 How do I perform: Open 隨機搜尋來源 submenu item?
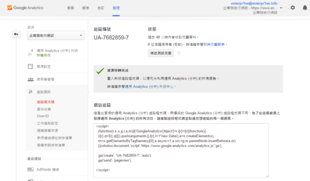click(x=47, y=131)
